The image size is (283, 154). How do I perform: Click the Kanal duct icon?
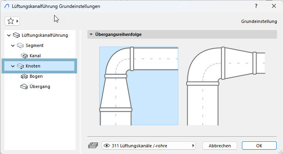click(24, 56)
